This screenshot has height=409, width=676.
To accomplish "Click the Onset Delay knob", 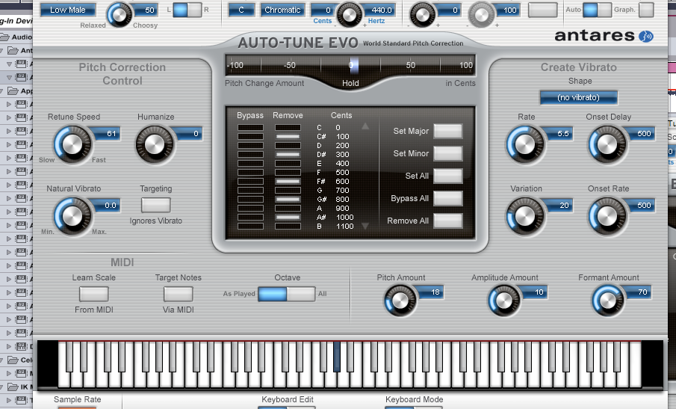I will pos(607,144).
